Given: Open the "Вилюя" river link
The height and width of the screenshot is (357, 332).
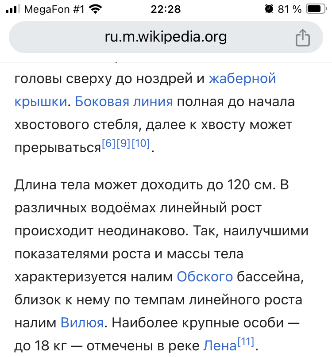Looking at the screenshot, I should pyautogui.click(x=82, y=322).
